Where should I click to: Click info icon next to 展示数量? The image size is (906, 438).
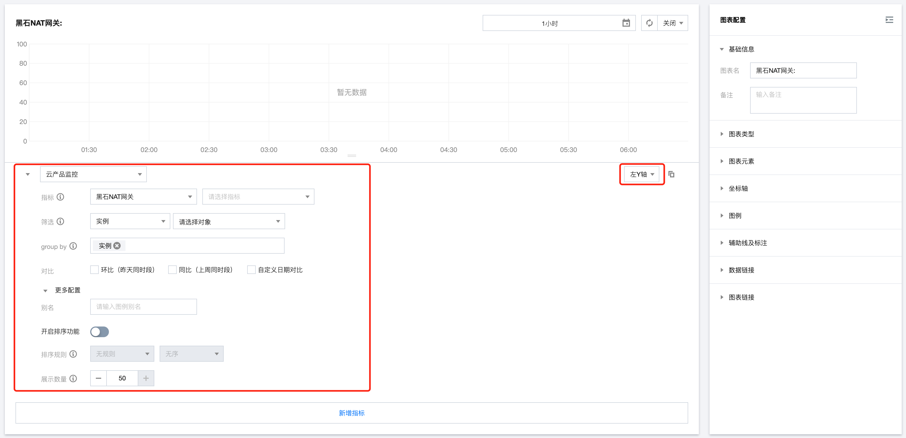point(73,379)
